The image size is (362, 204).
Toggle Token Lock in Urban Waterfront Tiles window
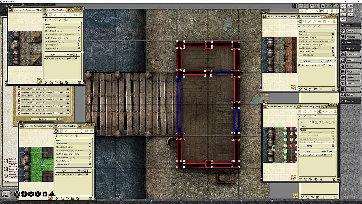317,52
